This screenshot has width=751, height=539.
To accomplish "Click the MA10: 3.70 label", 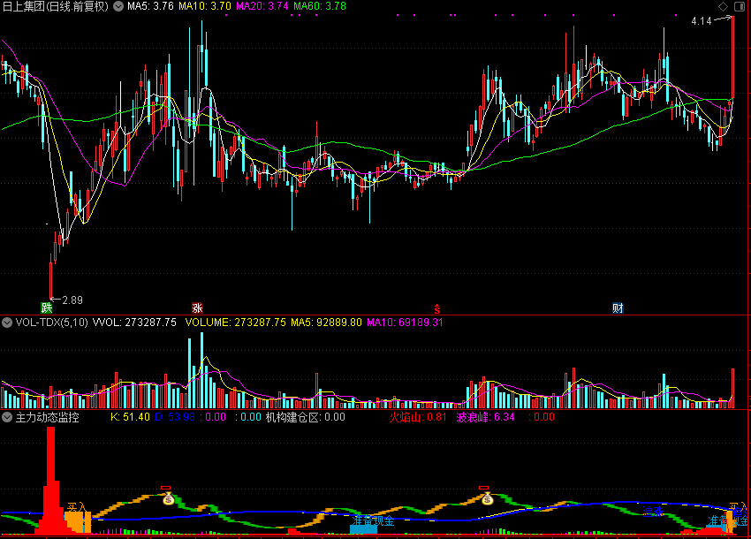I will click(x=205, y=7).
